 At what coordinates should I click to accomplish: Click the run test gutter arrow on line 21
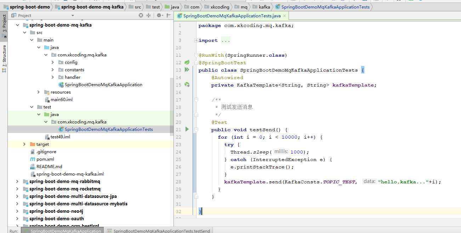point(187,129)
